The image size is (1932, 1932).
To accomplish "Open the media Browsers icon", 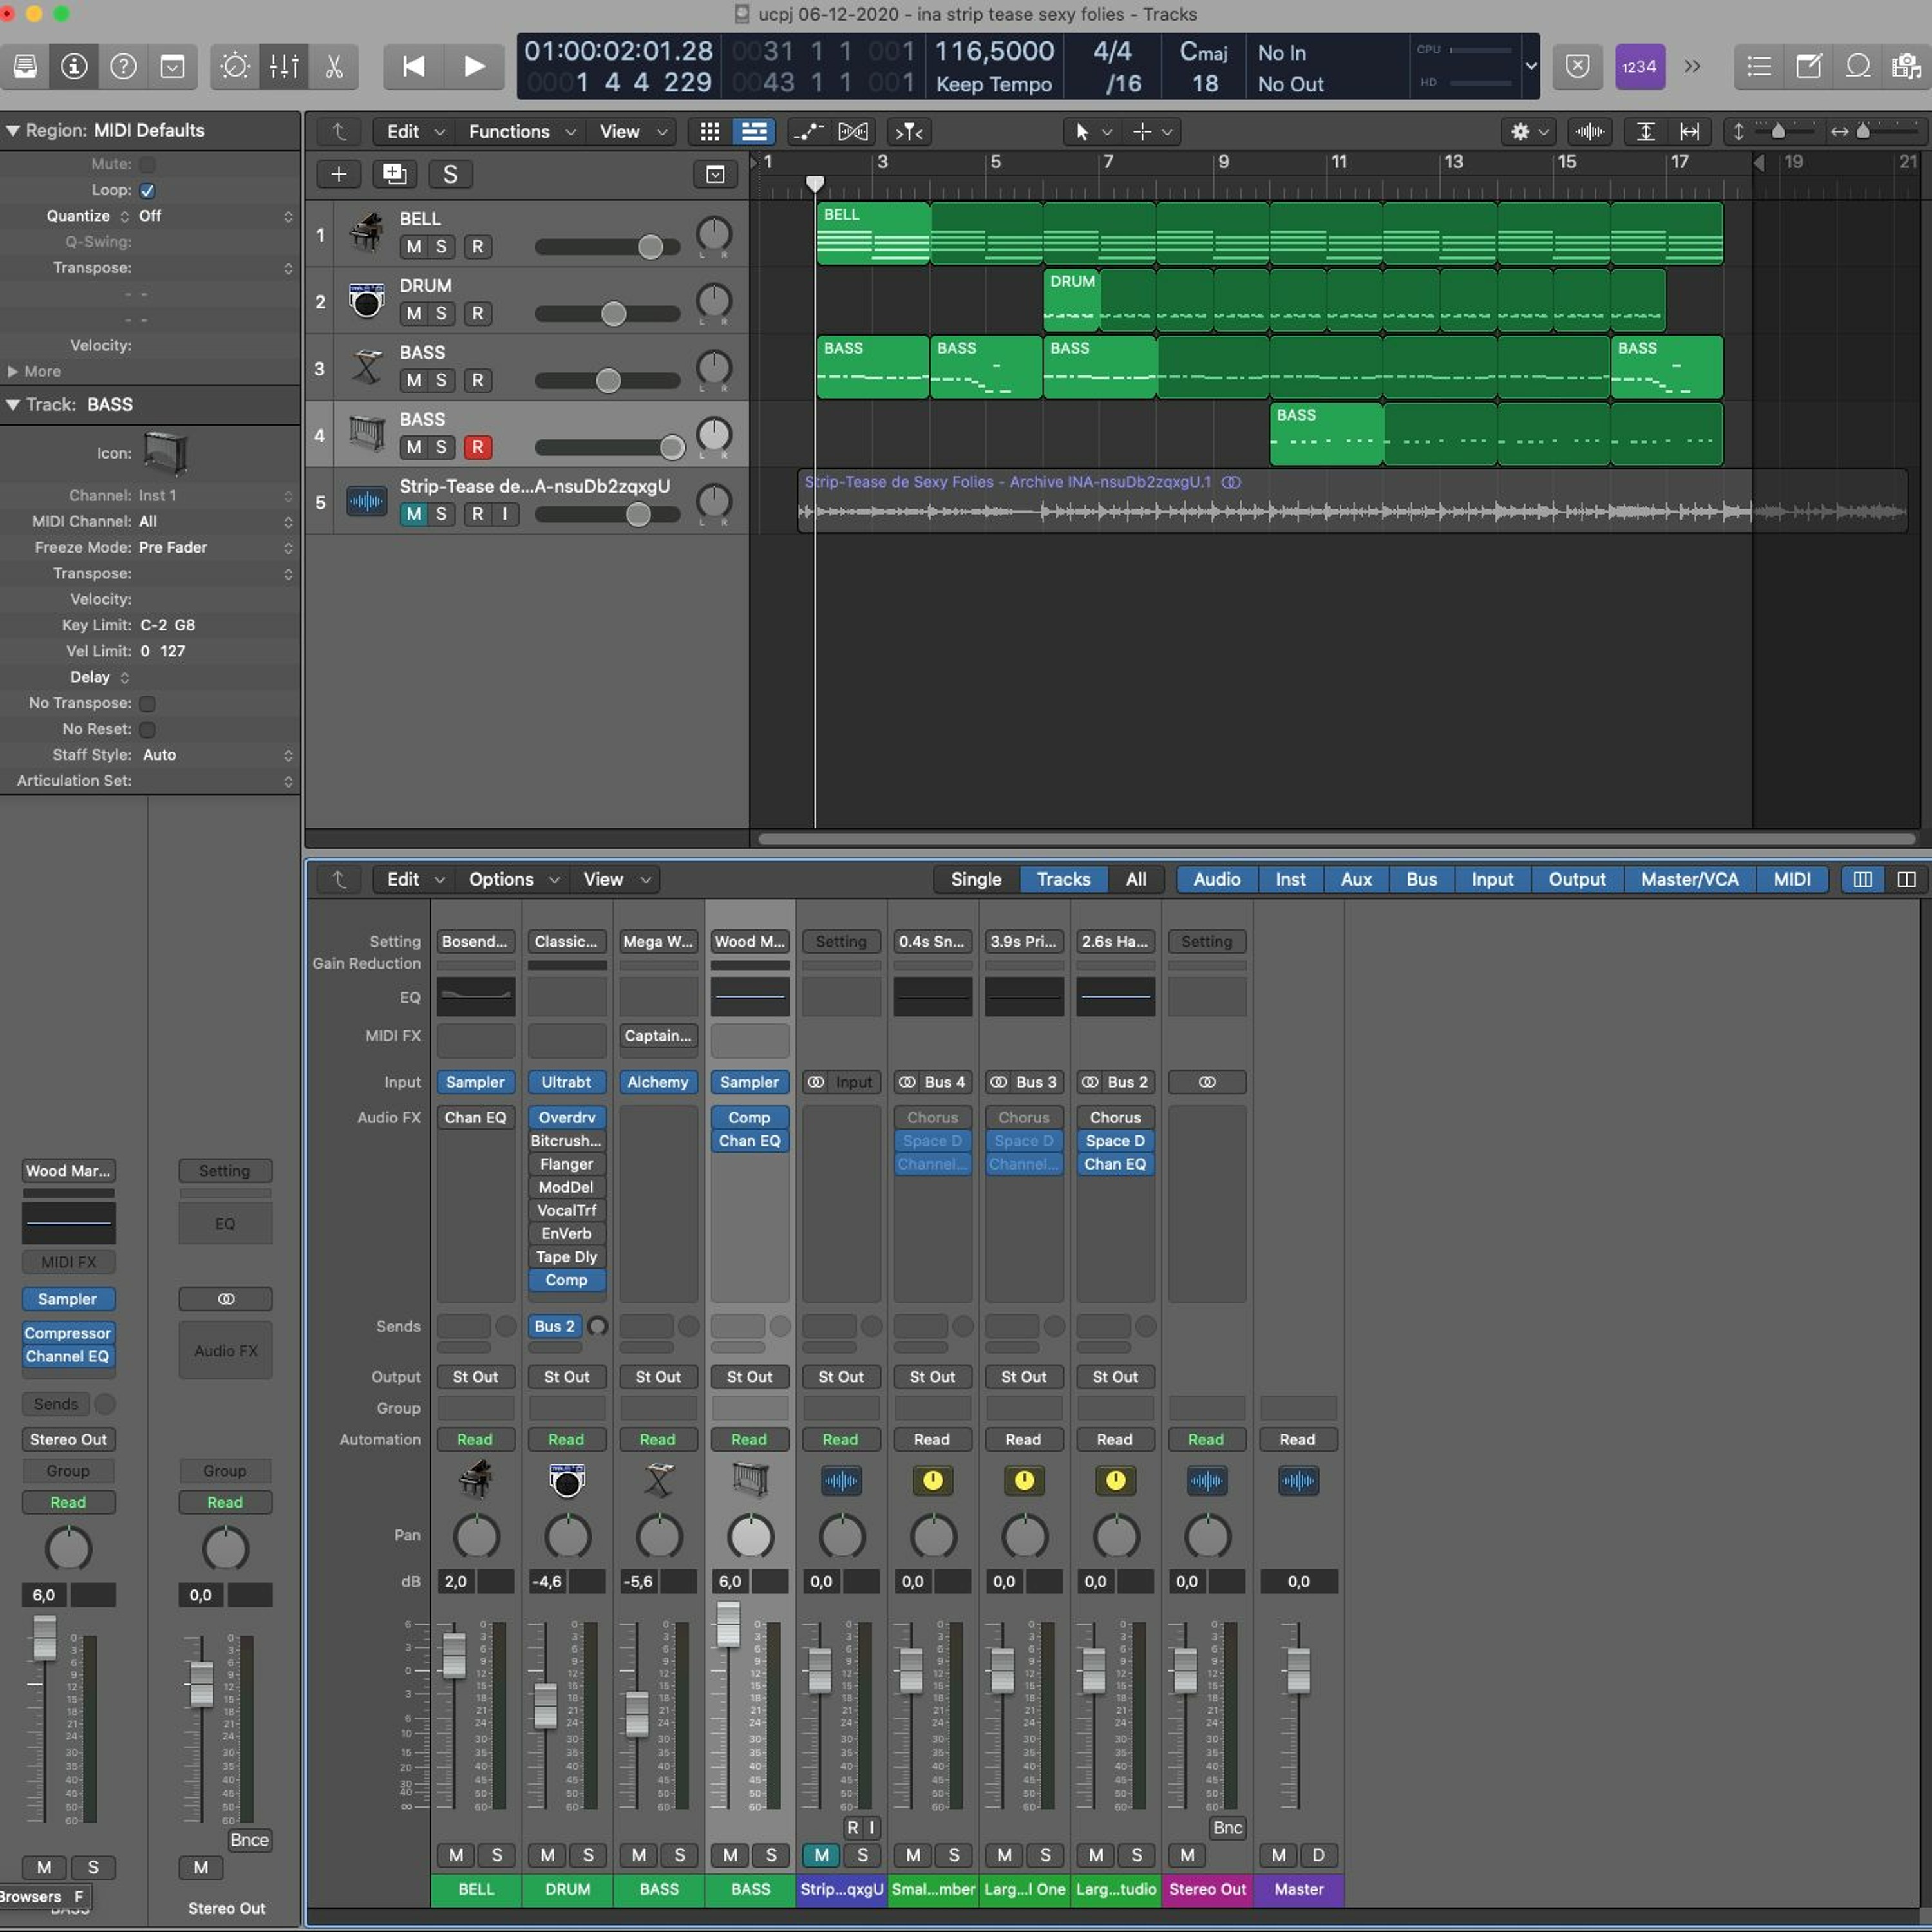I will click(1906, 66).
